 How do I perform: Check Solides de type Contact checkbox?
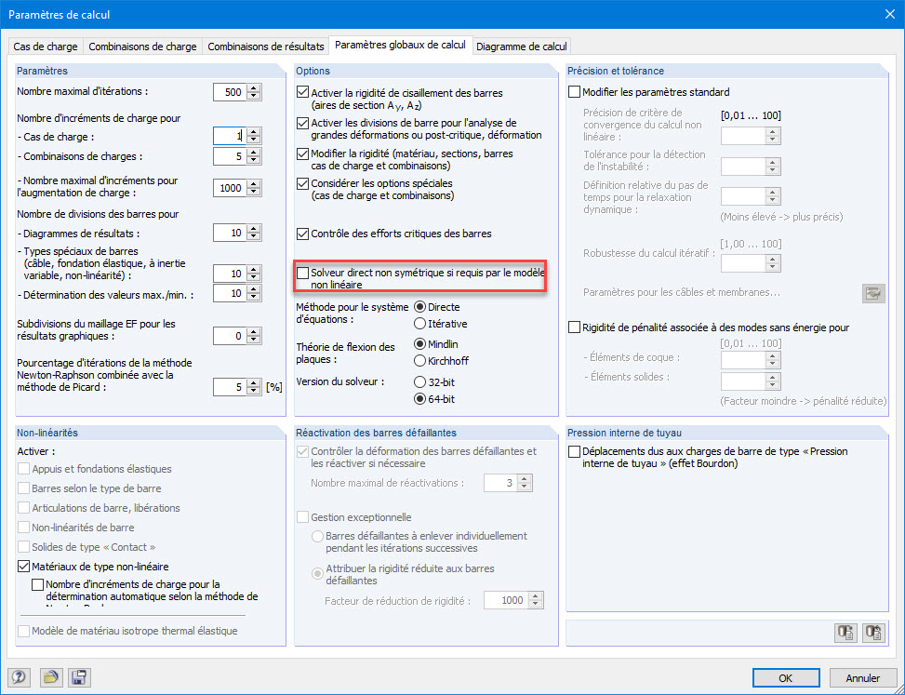click(23, 547)
